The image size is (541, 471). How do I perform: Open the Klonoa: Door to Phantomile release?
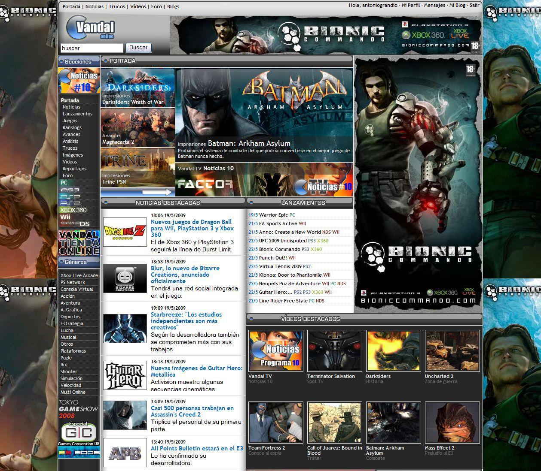tap(290, 275)
